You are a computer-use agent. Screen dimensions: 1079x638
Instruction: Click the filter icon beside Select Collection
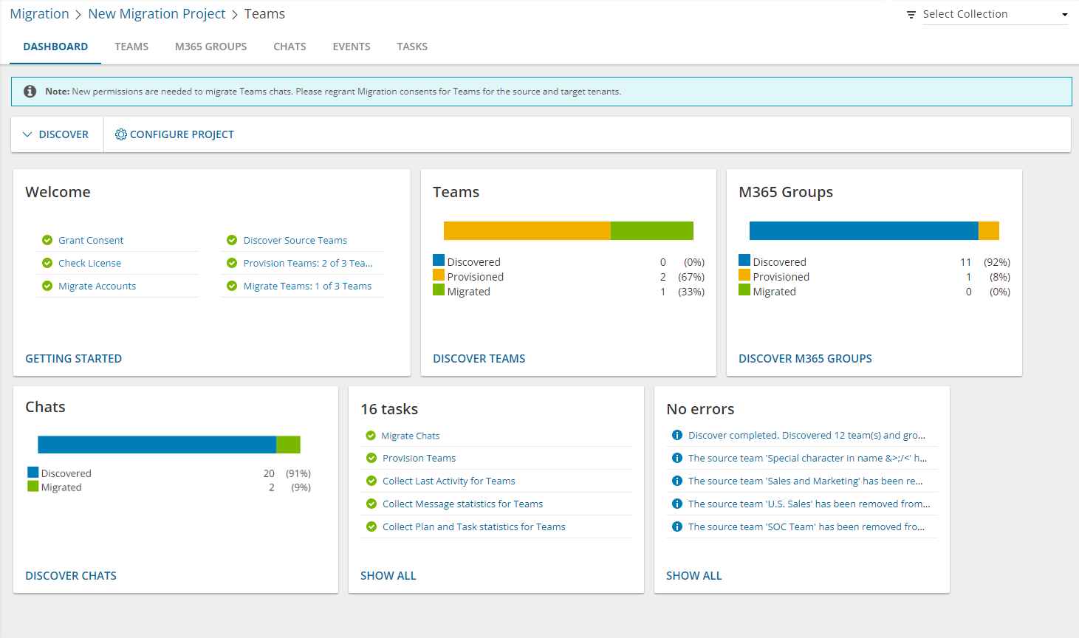pos(911,15)
